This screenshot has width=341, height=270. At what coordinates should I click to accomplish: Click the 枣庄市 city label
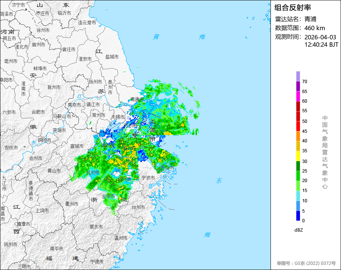43,14
